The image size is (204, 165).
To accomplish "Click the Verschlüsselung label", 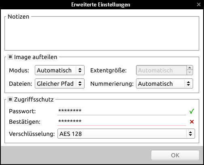I will point(32,134).
